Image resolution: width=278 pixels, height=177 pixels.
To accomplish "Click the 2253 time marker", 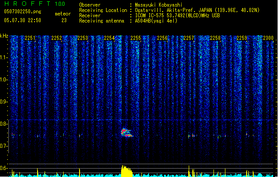I will tap(83, 38).
